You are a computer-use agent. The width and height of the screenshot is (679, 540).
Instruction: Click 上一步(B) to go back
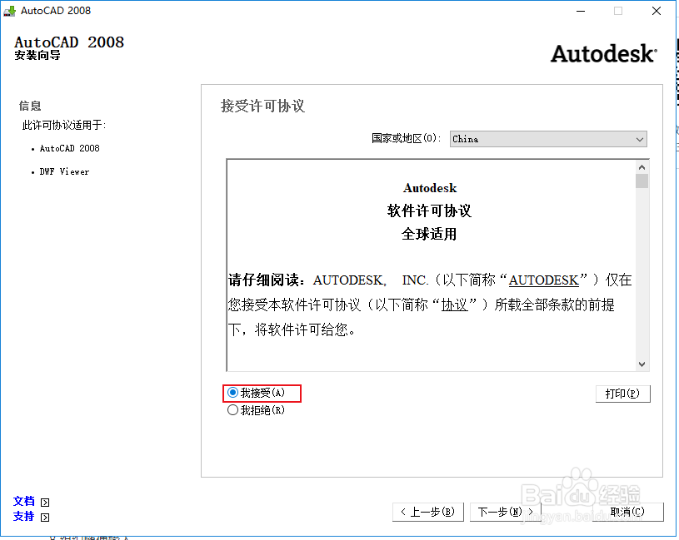(428, 512)
